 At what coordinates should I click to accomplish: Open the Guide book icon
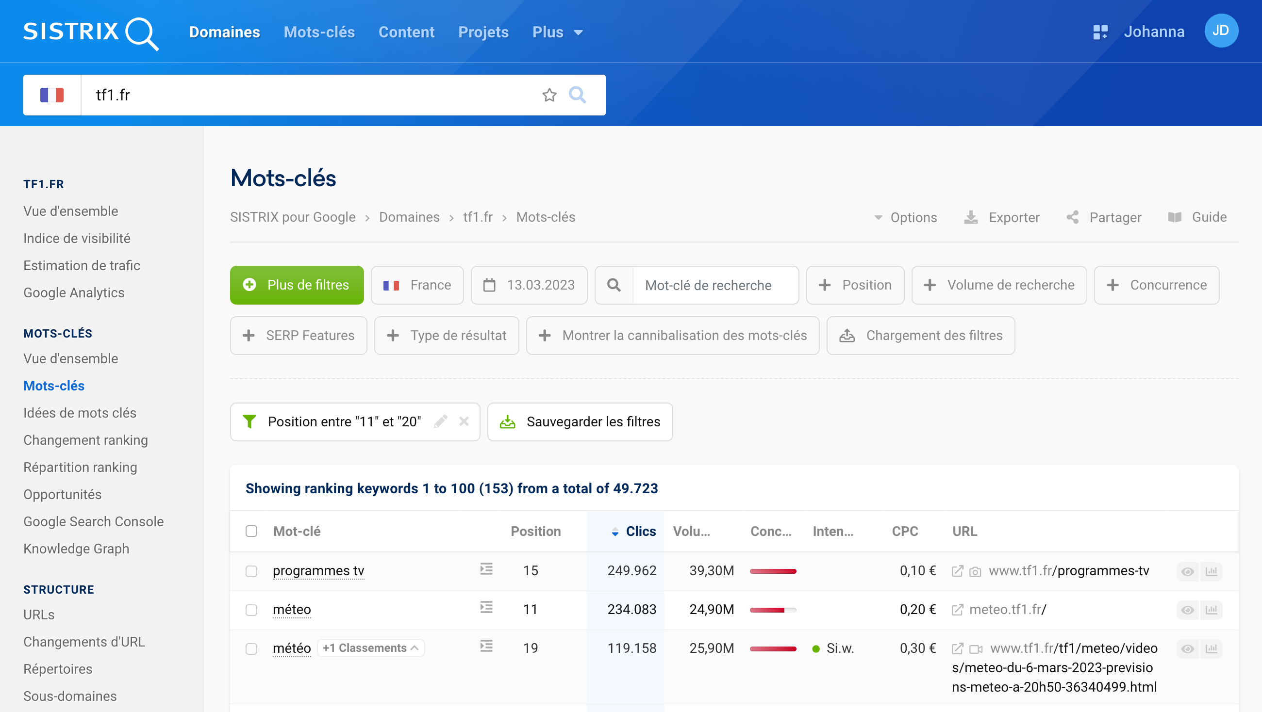[x=1175, y=217]
